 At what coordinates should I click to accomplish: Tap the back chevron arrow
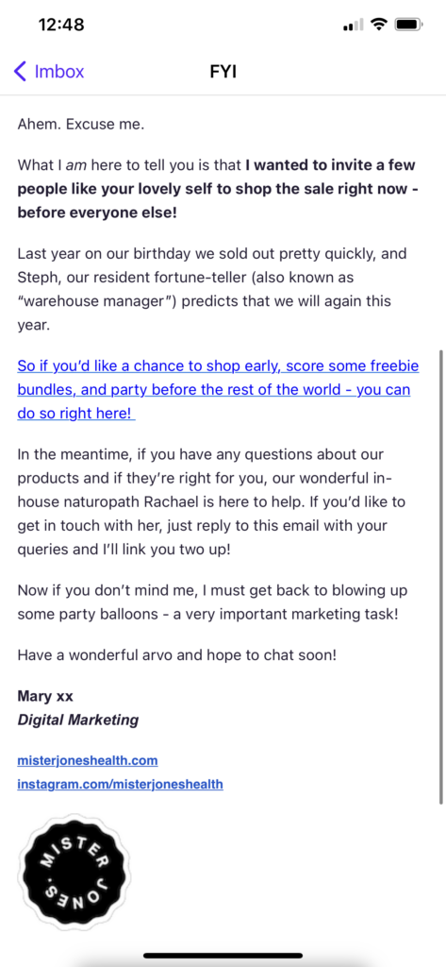pos(21,71)
